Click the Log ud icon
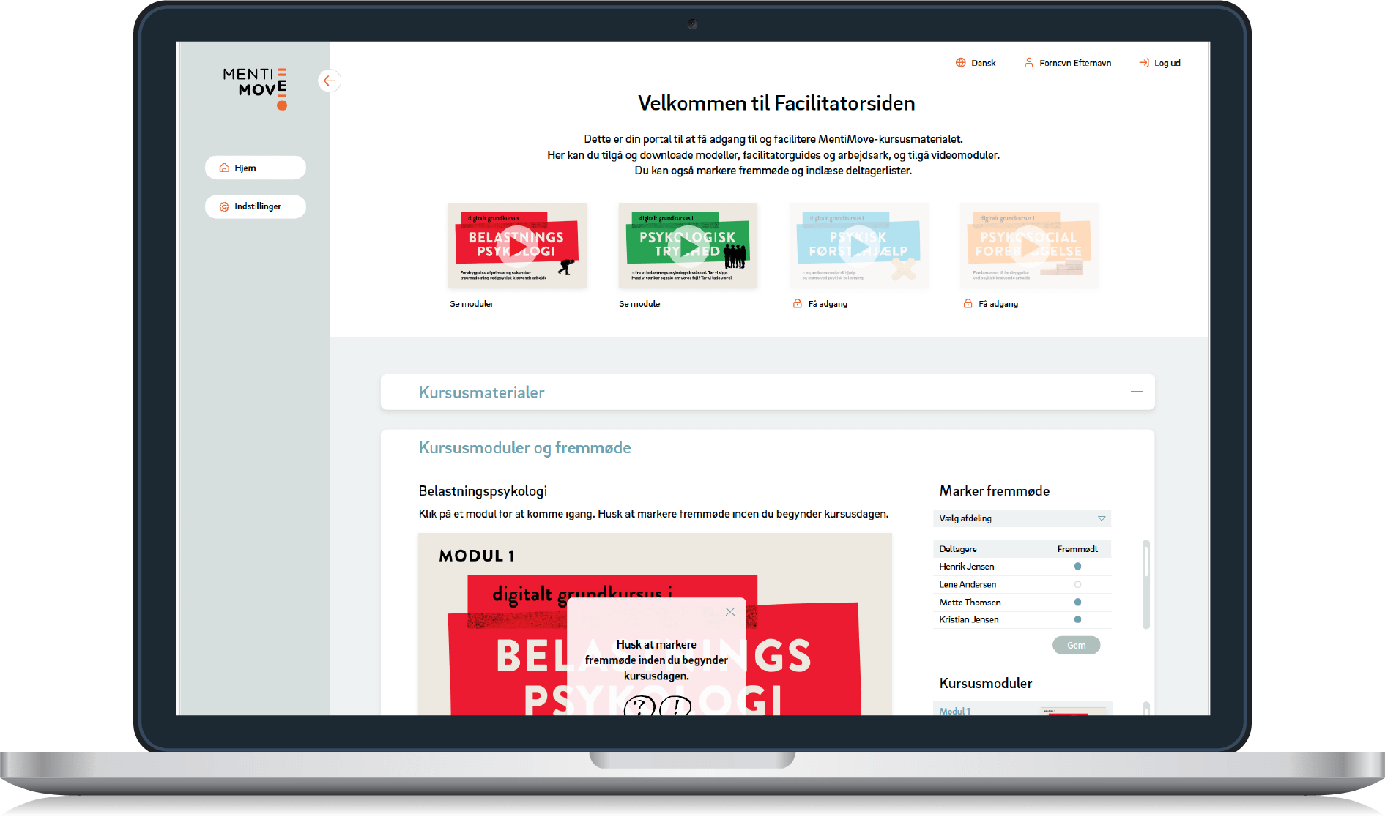This screenshot has width=1385, height=817. pyautogui.click(x=1144, y=63)
